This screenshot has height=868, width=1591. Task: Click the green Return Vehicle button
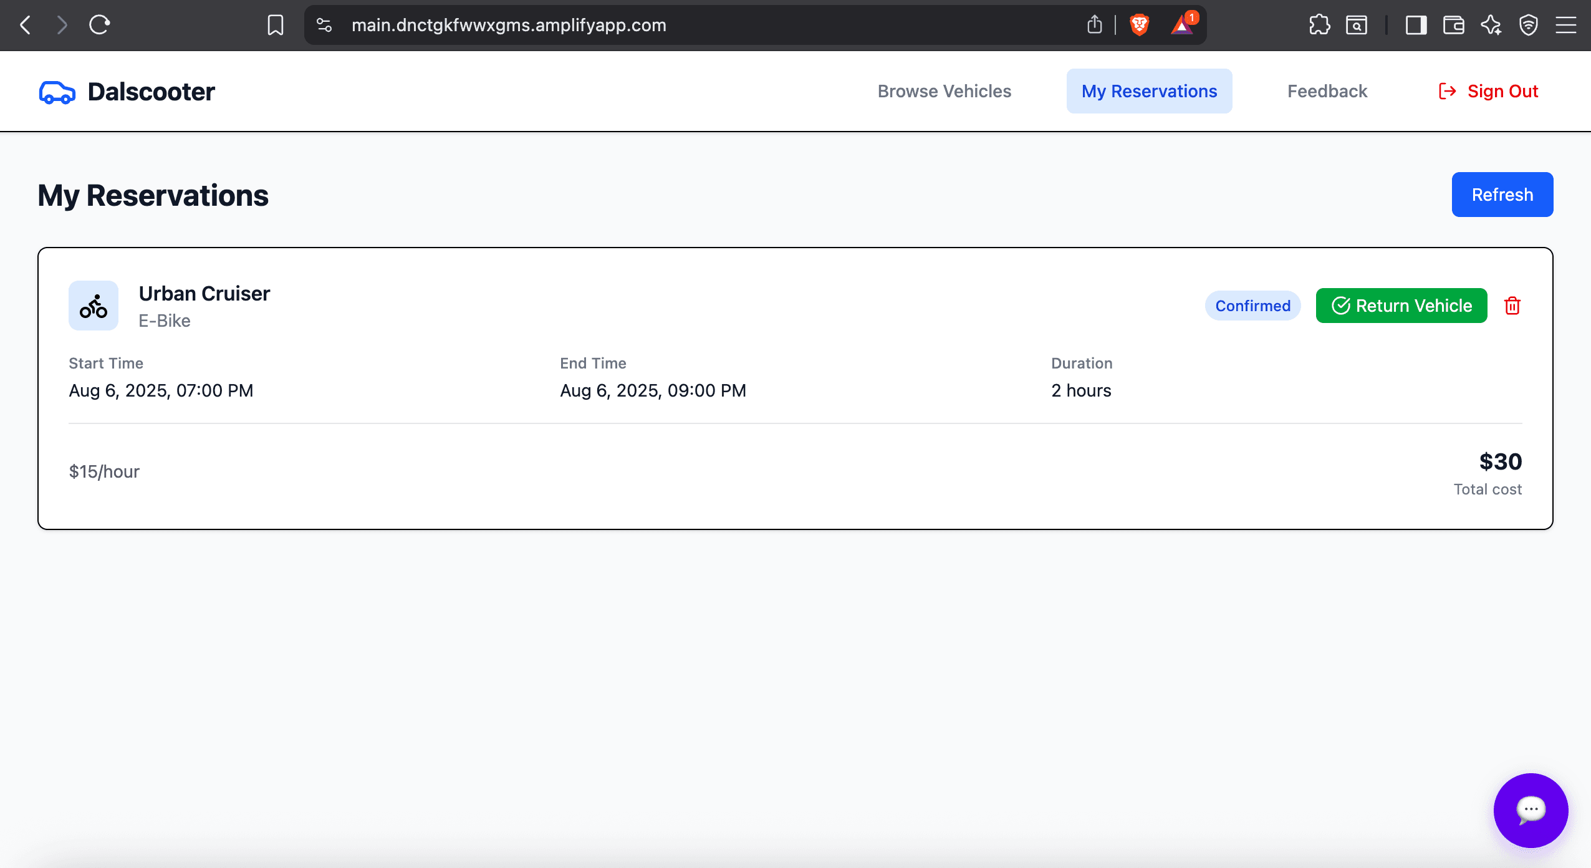[x=1401, y=306]
